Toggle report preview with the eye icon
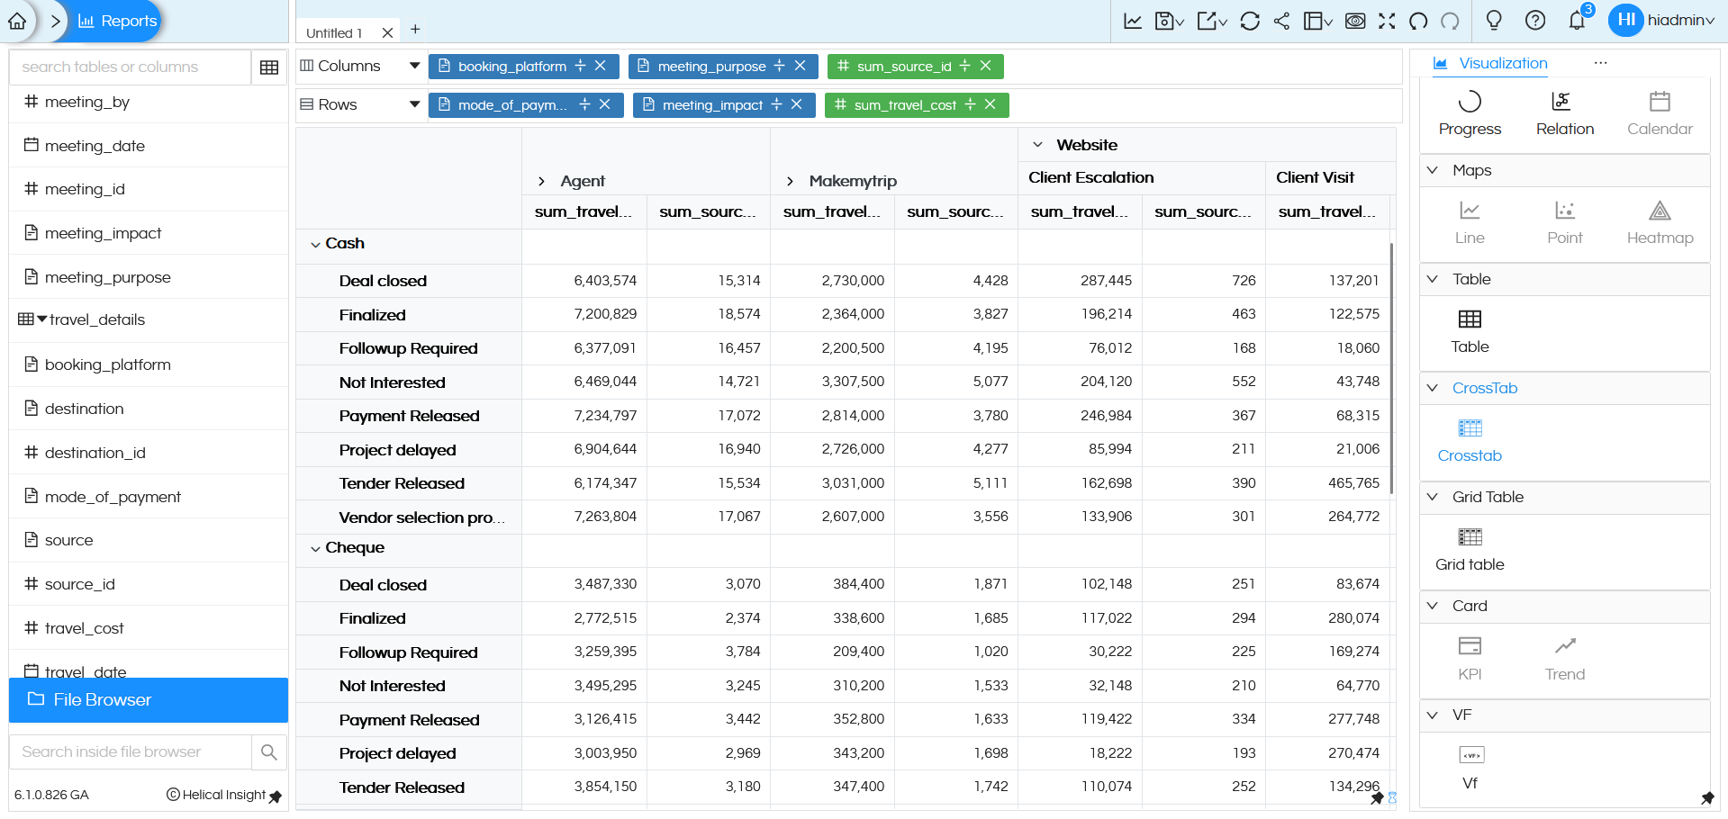1728x819 pixels. (1355, 20)
